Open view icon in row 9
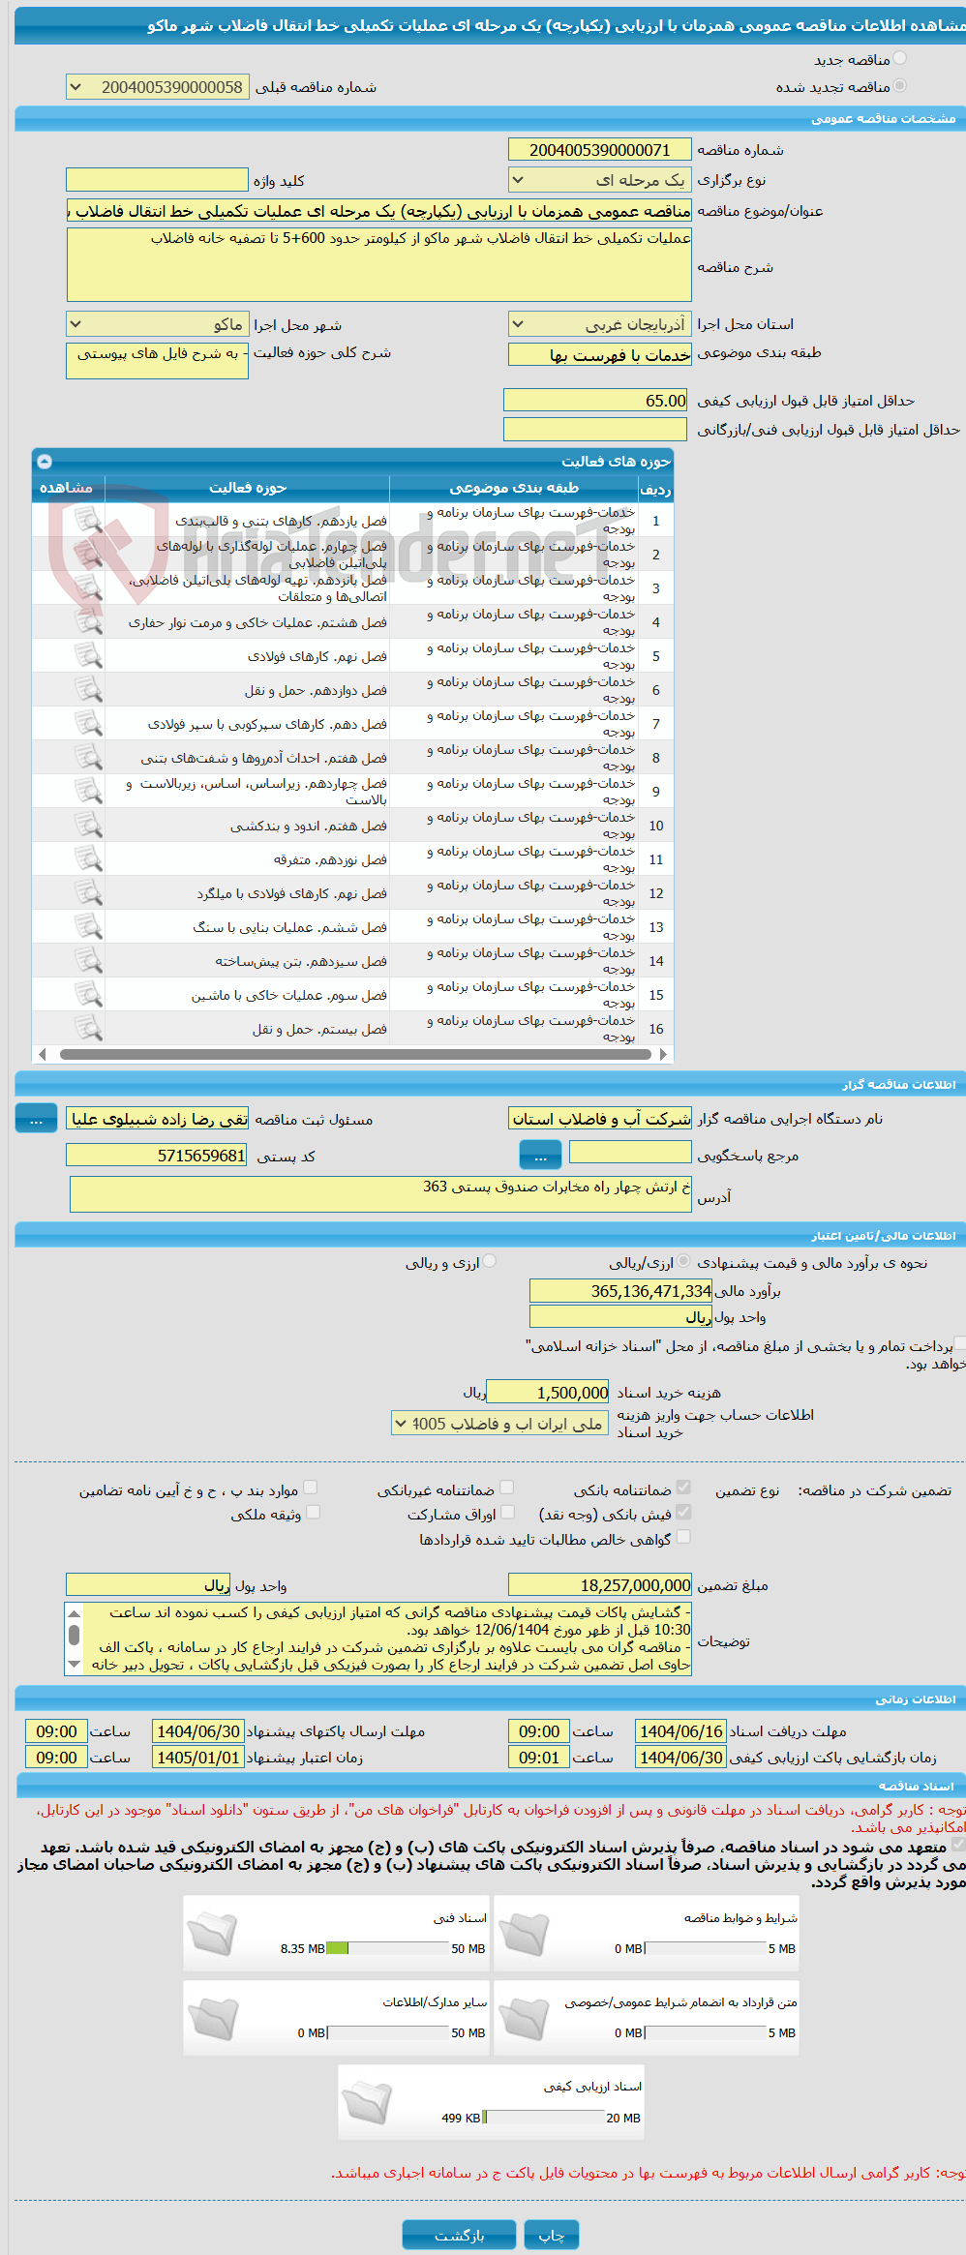The width and height of the screenshot is (966, 2255). [x=88, y=792]
